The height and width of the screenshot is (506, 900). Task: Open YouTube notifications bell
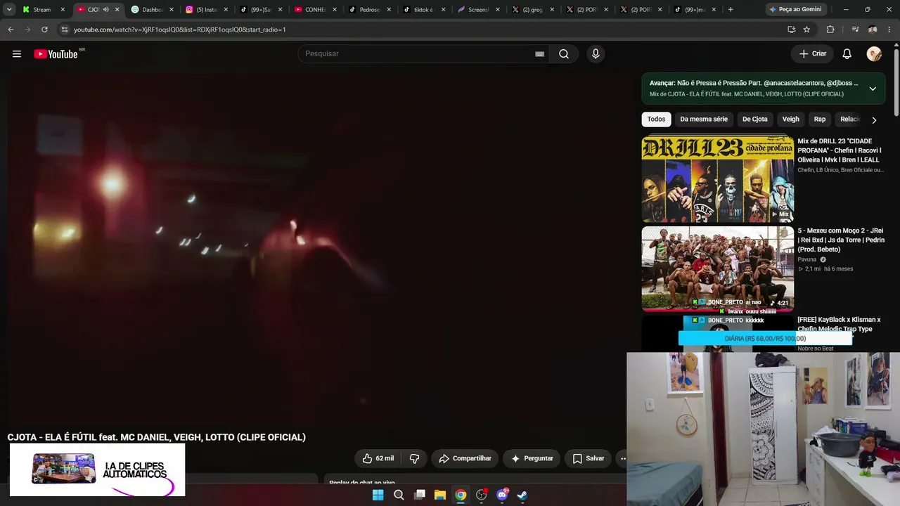tap(847, 54)
